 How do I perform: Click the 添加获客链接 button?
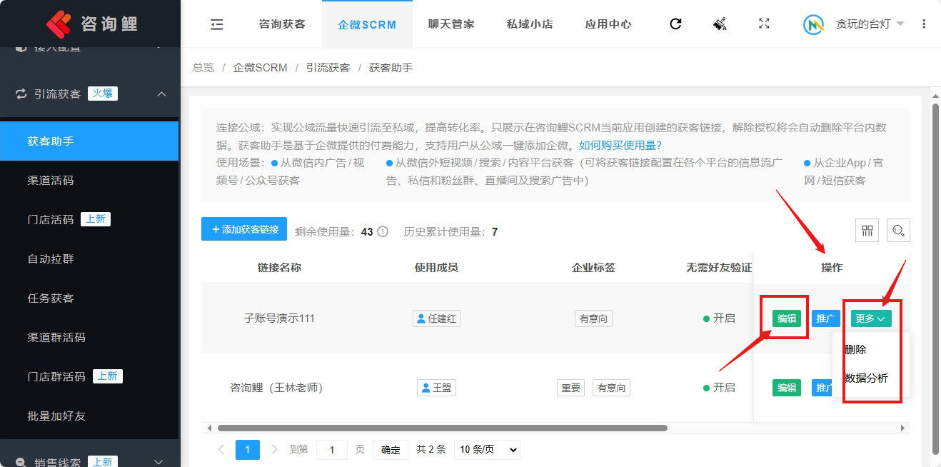click(x=244, y=229)
